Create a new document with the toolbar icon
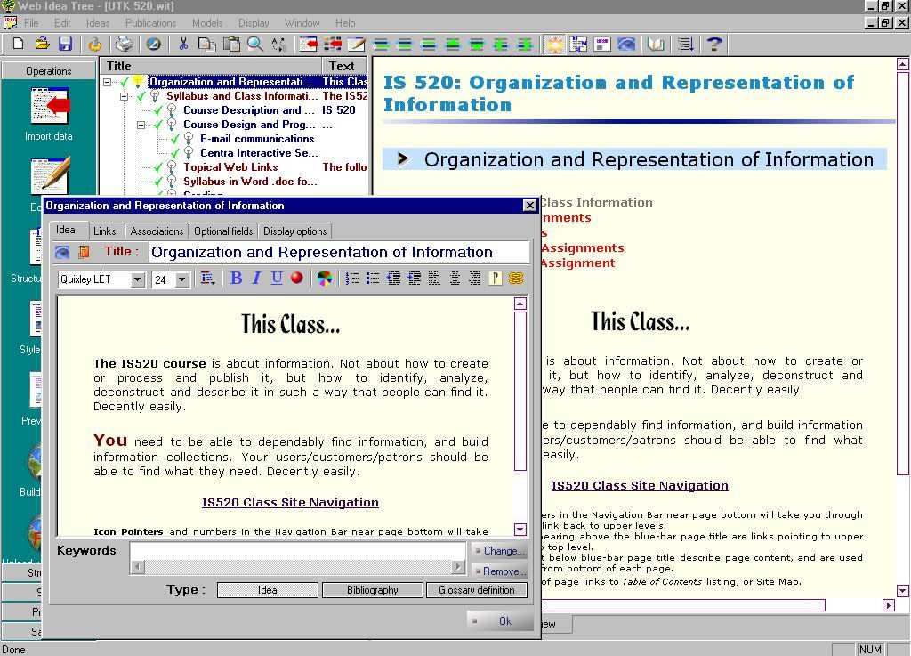Image resolution: width=911 pixels, height=656 pixels. [18, 43]
